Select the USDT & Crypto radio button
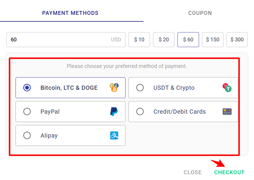The height and width of the screenshot is (180, 254). 140,88
